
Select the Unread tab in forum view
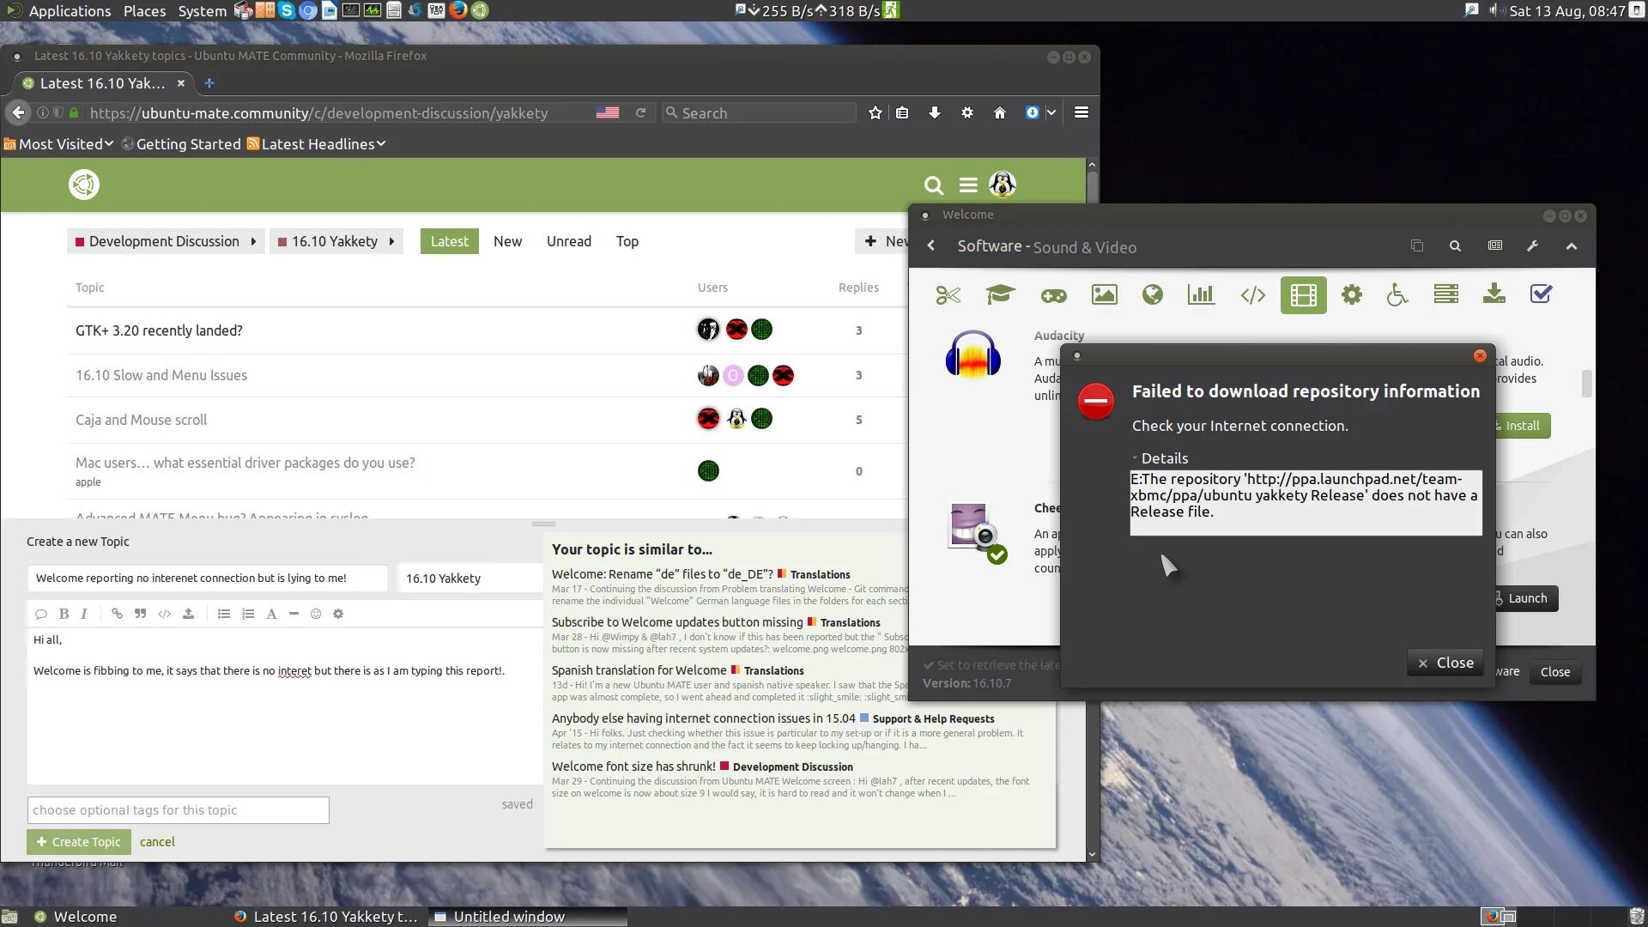pyautogui.click(x=569, y=240)
